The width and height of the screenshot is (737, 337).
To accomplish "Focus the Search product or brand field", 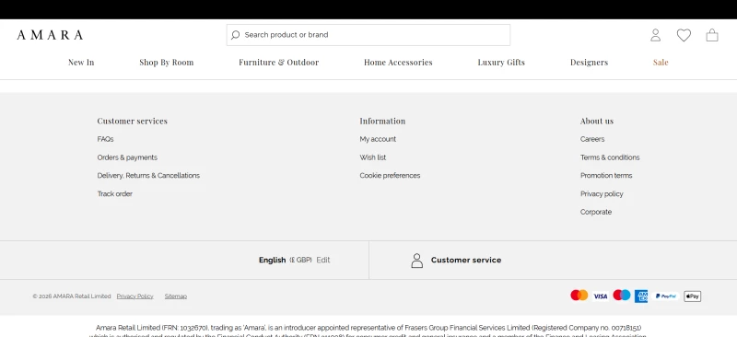I will click(368, 35).
